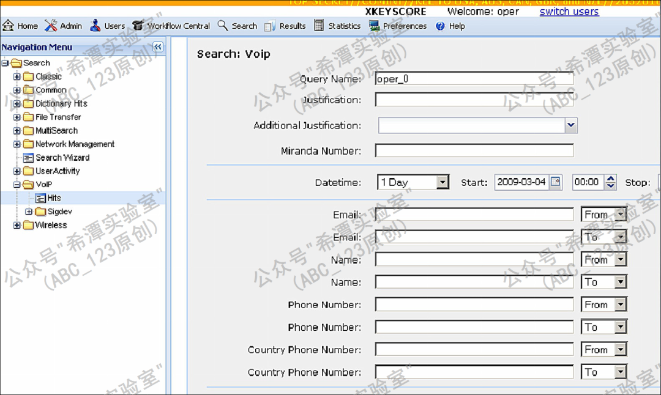
Task: Open second Country Phone Number To dropdown
Action: (x=621, y=372)
